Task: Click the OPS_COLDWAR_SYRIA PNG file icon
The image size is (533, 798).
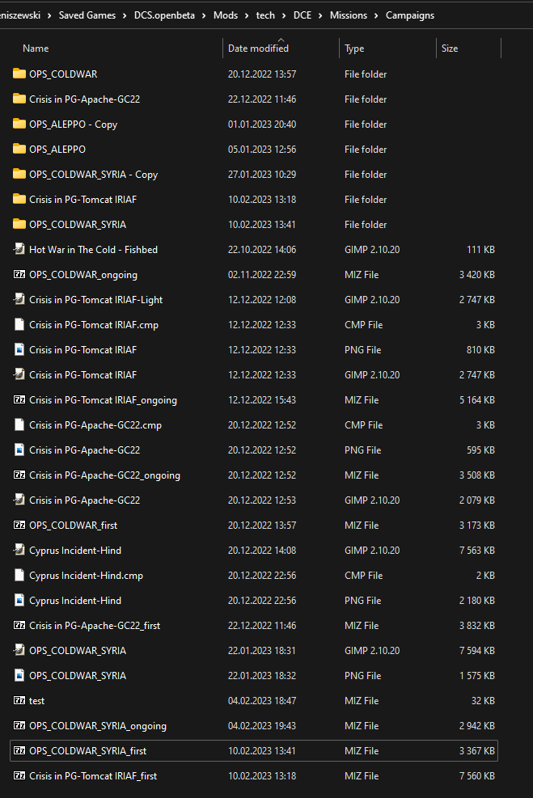Action: tap(19, 675)
